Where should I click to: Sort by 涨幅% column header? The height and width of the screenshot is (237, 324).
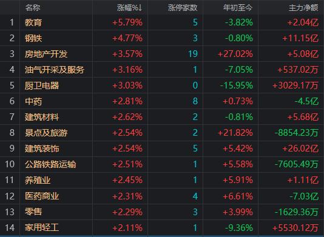(130, 8)
